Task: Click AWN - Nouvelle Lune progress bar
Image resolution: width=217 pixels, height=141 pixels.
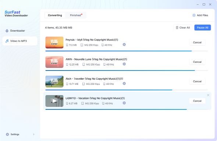Action: click(x=127, y=70)
